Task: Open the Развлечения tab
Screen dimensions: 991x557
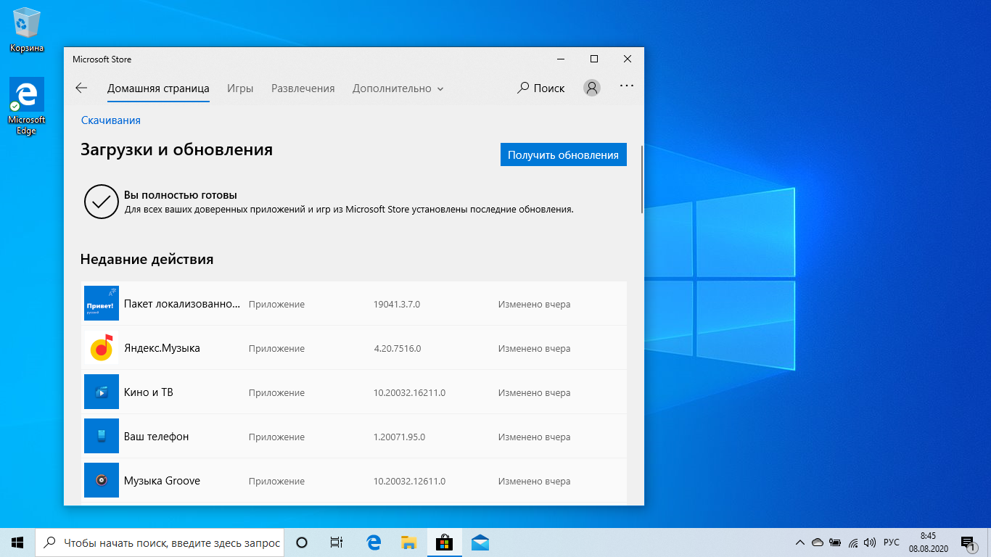Action: tap(303, 88)
